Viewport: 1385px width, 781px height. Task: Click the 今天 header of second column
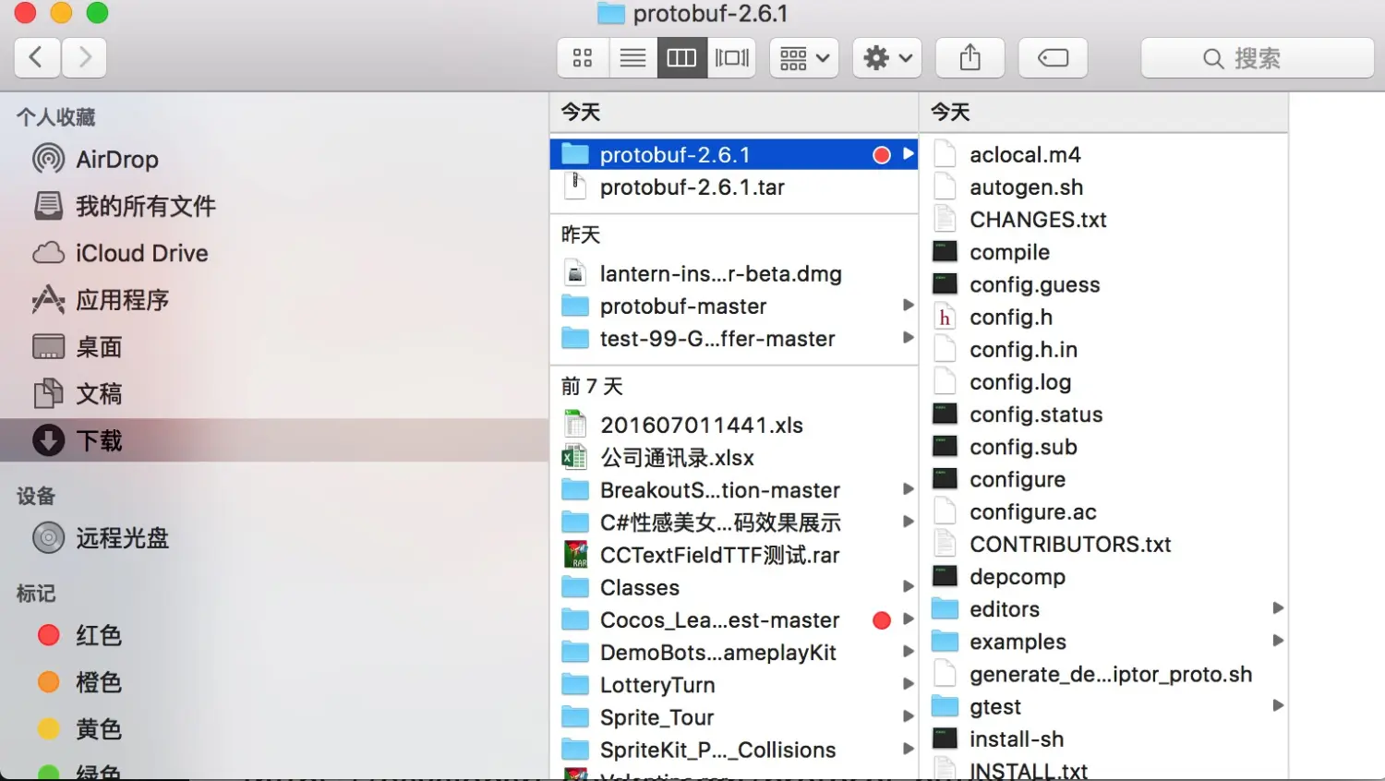tap(950, 112)
